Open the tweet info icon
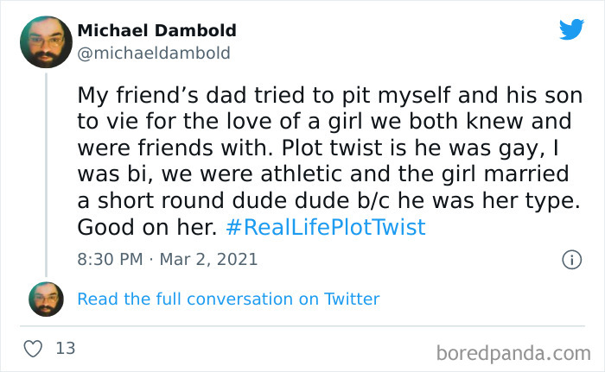 coord(570,259)
